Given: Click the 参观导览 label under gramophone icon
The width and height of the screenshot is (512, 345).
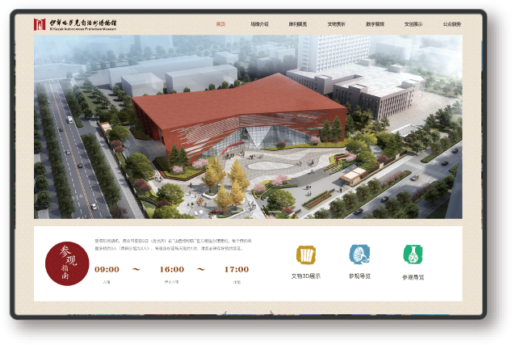Looking at the screenshot, I should [x=359, y=276].
